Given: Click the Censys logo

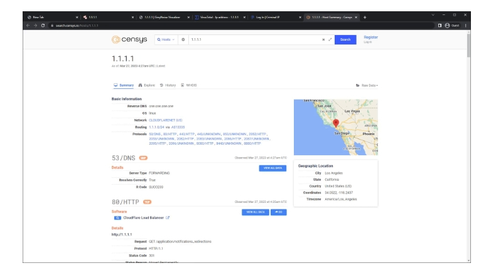Looking at the screenshot, I should pos(129,39).
